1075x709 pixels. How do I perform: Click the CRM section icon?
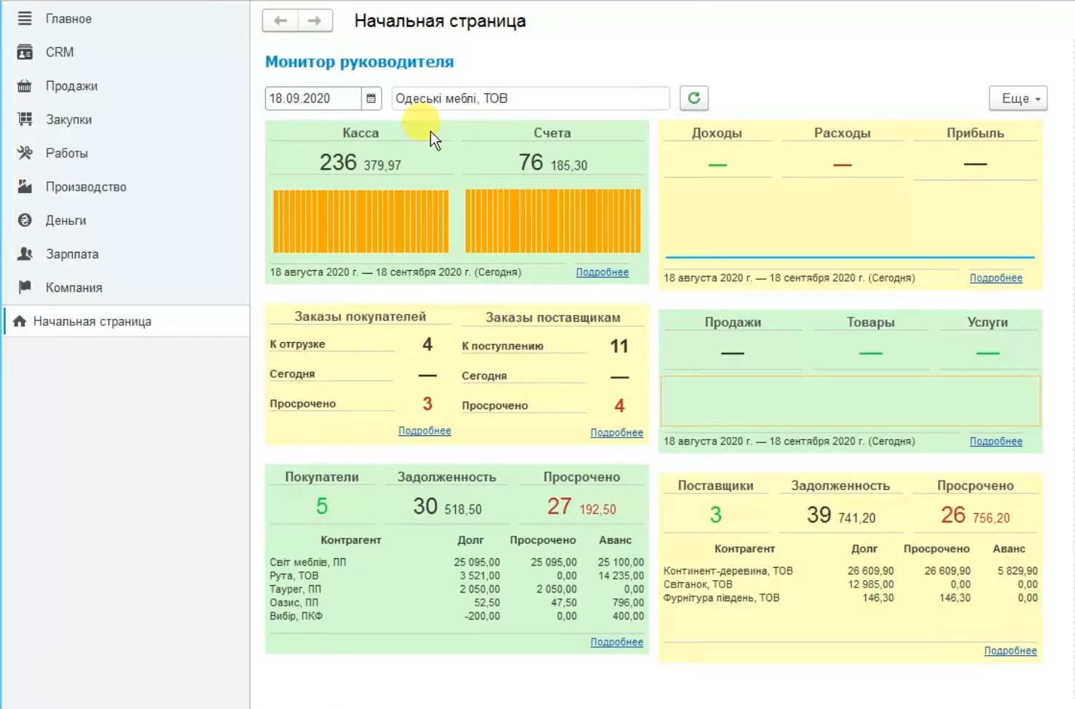click(25, 52)
